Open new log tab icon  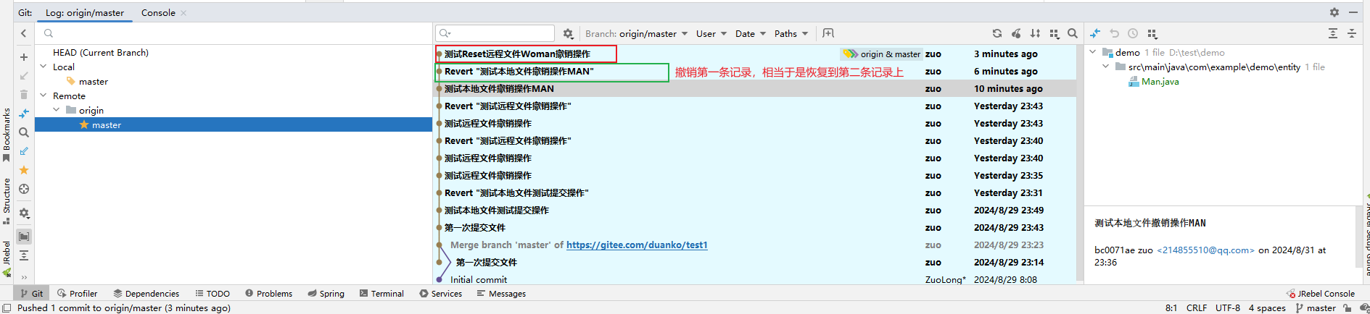(x=828, y=33)
